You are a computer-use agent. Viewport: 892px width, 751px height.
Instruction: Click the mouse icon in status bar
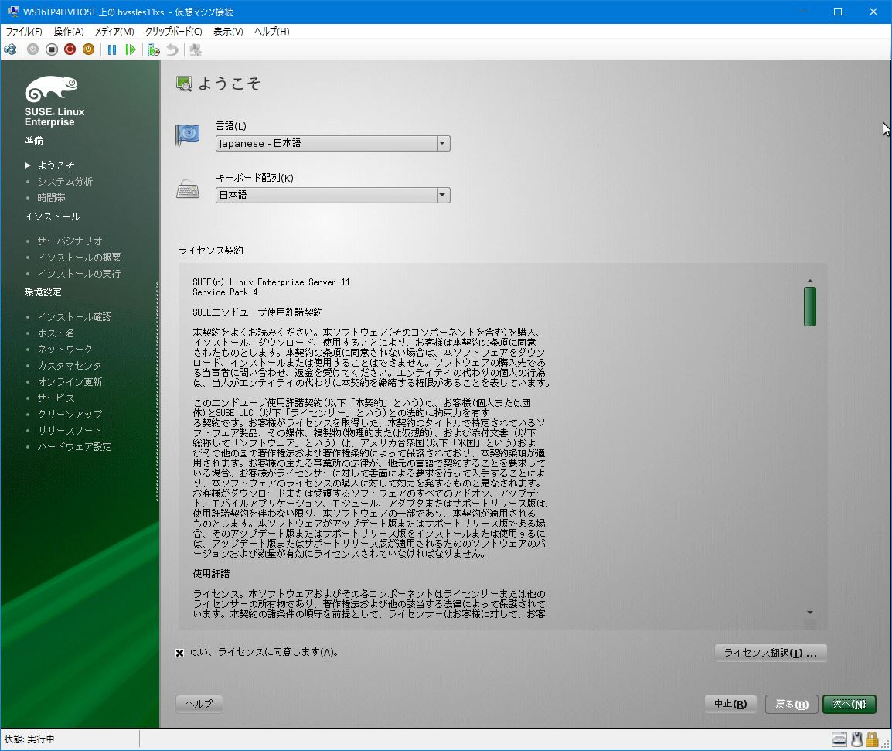pyautogui.click(x=856, y=739)
